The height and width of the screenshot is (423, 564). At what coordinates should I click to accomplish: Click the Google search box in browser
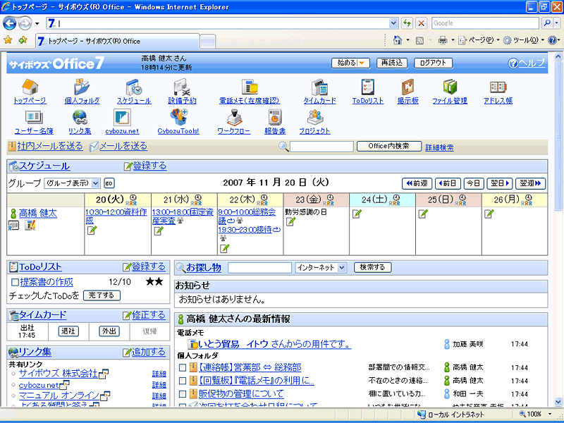486,23
